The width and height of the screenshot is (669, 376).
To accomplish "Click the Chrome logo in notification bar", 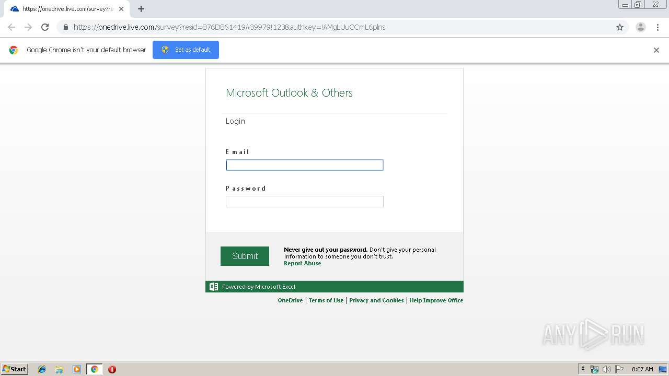I will pyautogui.click(x=14, y=50).
